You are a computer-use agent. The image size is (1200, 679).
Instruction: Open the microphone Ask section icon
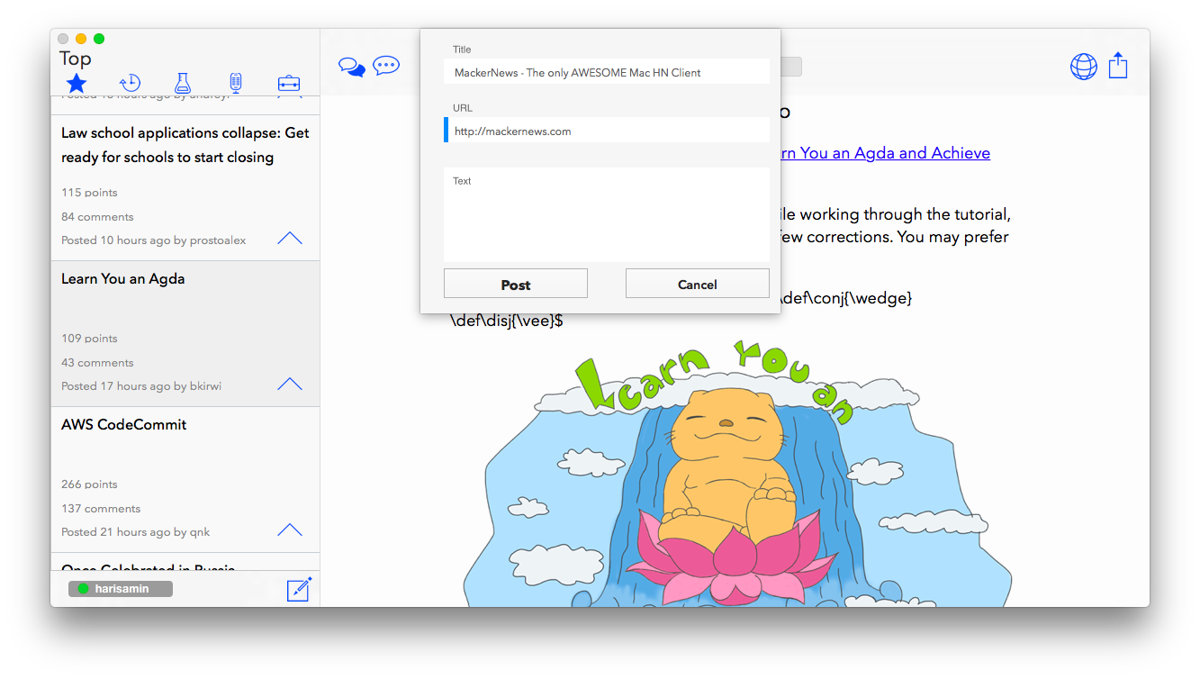235,84
